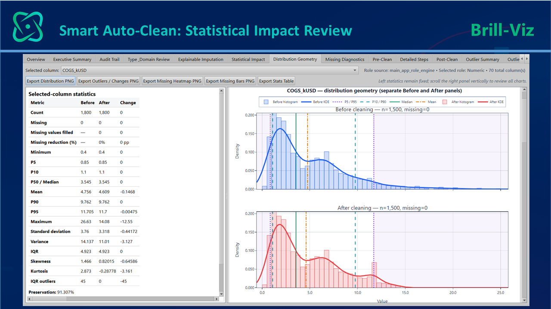This screenshot has height=309, width=551.
Task: Click the horizontal scrollbar right arrow
Action: click(217, 299)
